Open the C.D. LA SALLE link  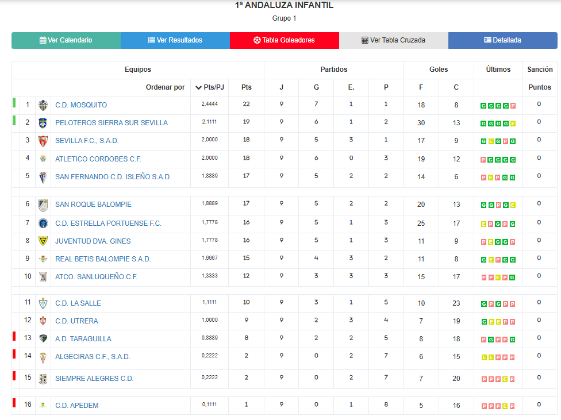click(x=78, y=303)
